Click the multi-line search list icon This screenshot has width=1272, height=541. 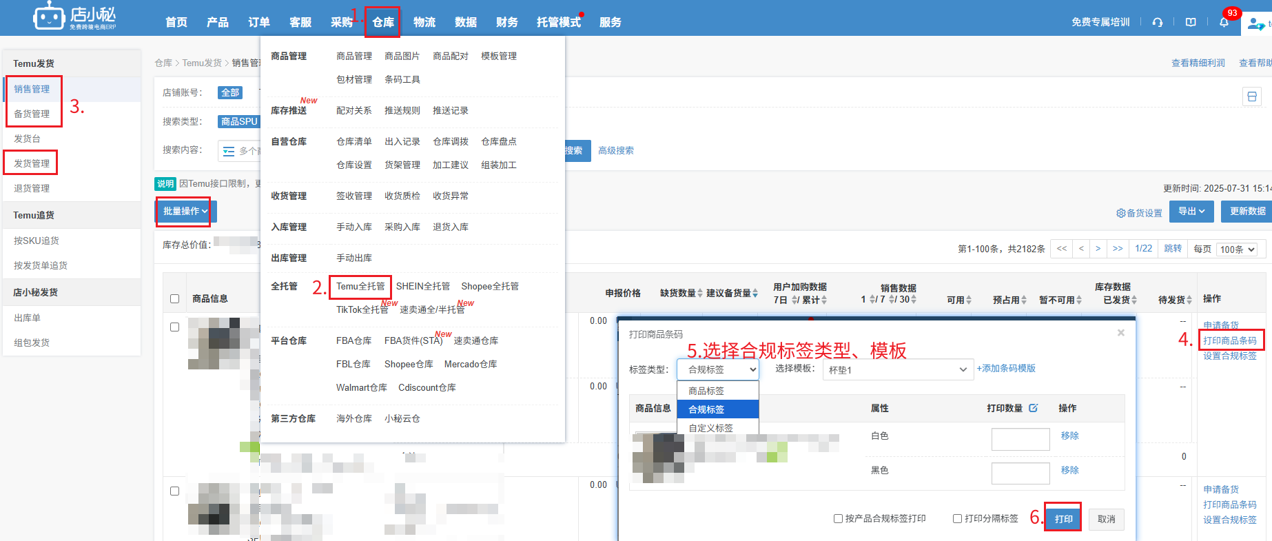click(229, 151)
